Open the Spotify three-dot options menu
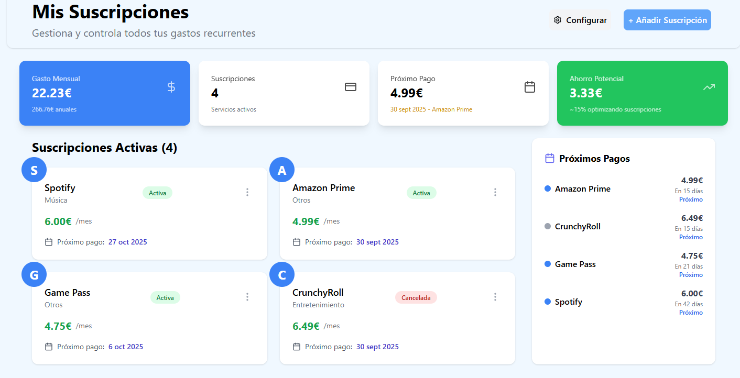The height and width of the screenshot is (378, 740). [247, 192]
